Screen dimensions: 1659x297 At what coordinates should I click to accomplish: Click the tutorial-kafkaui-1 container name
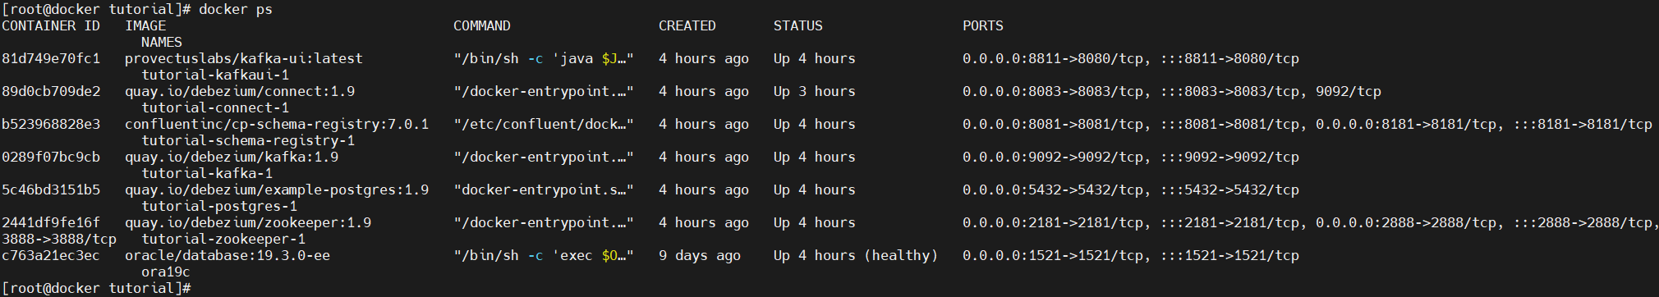[215, 75]
